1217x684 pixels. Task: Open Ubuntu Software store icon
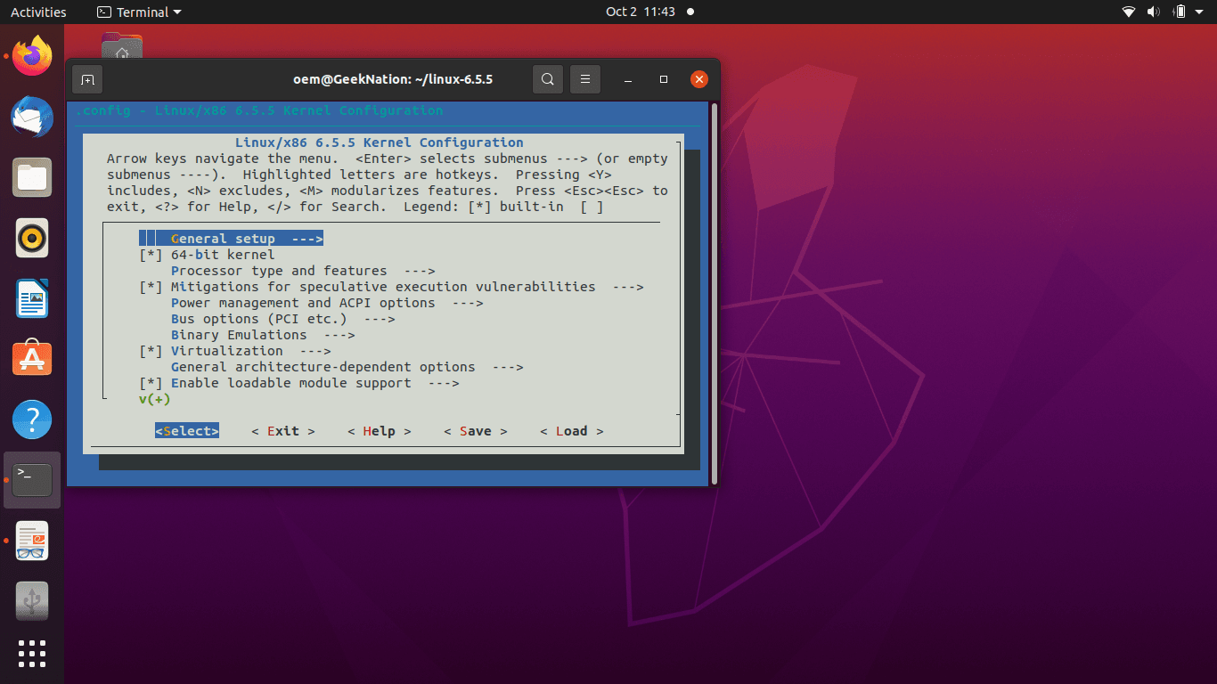[32, 359]
